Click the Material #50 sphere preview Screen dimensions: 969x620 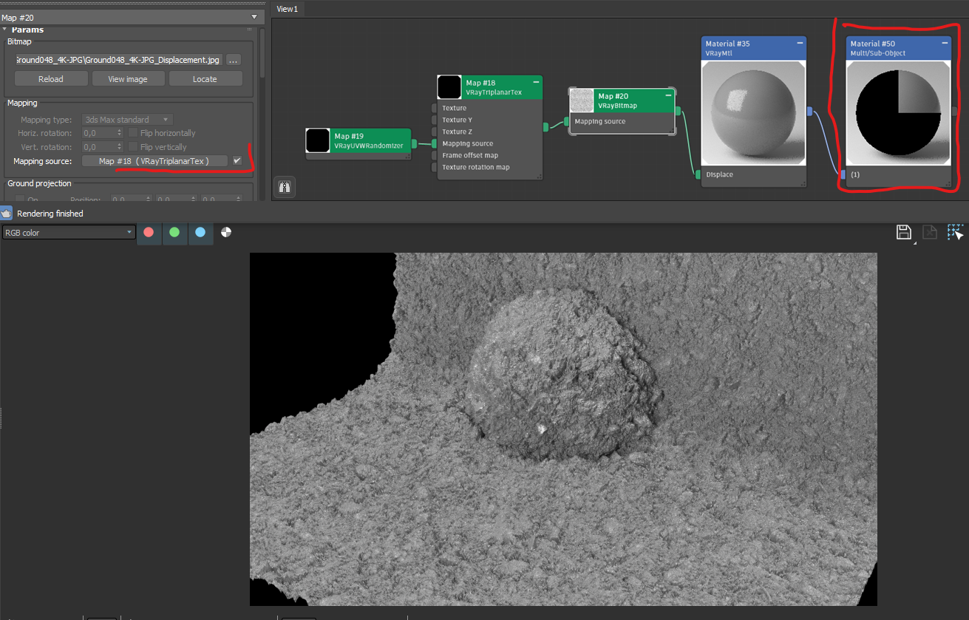pyautogui.click(x=899, y=112)
